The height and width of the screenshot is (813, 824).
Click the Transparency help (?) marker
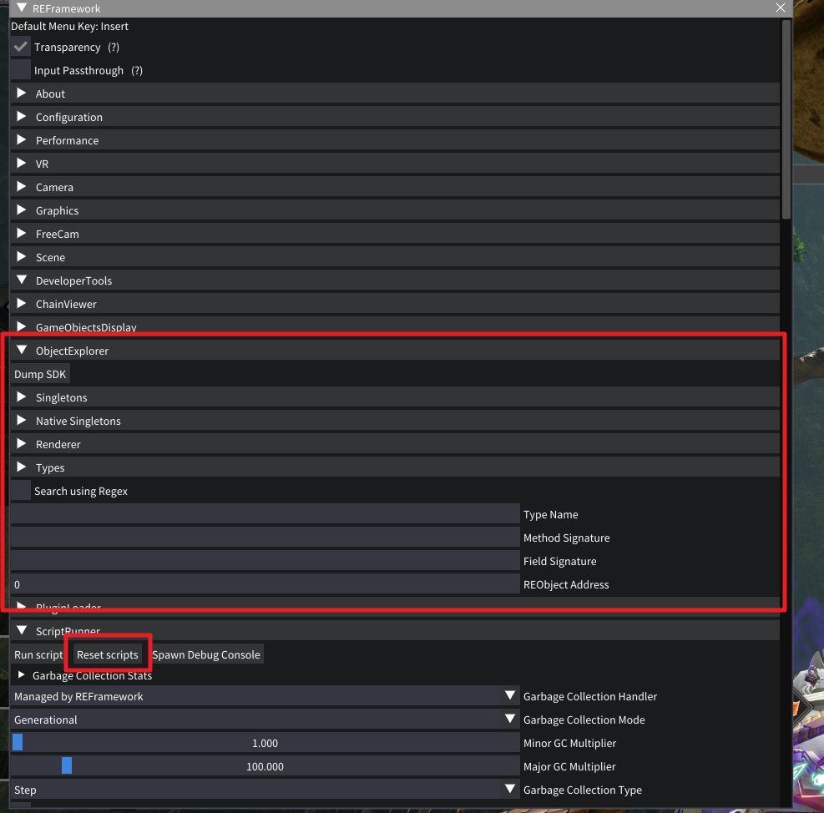pos(114,48)
